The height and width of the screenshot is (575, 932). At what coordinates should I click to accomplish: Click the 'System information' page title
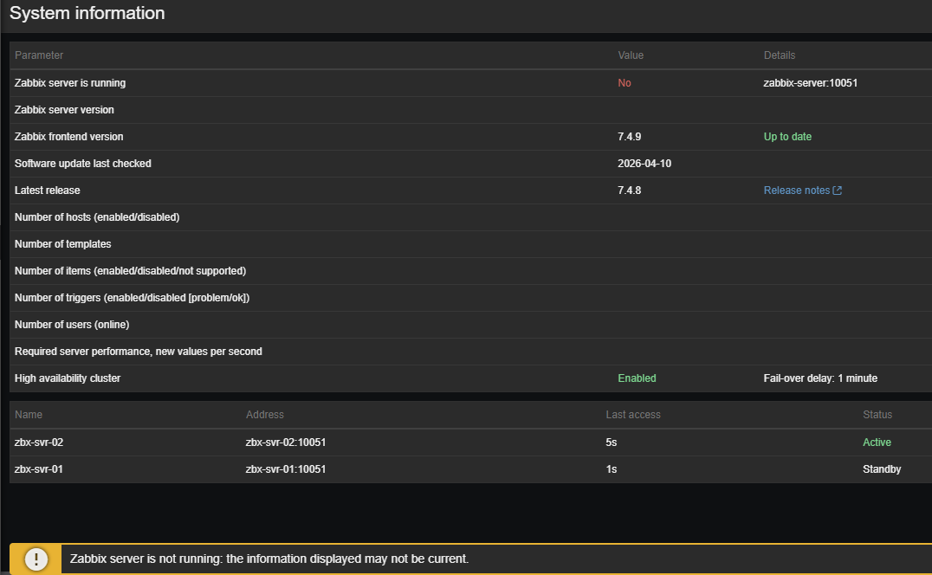(87, 14)
